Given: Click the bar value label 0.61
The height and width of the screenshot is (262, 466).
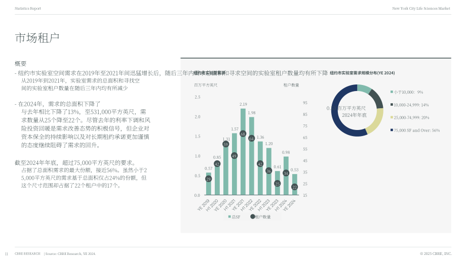Looking at the screenshot, I should coord(277,167).
